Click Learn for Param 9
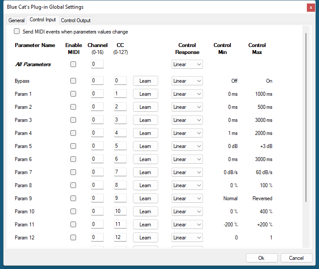The height and width of the screenshot is (269, 319). (146, 198)
